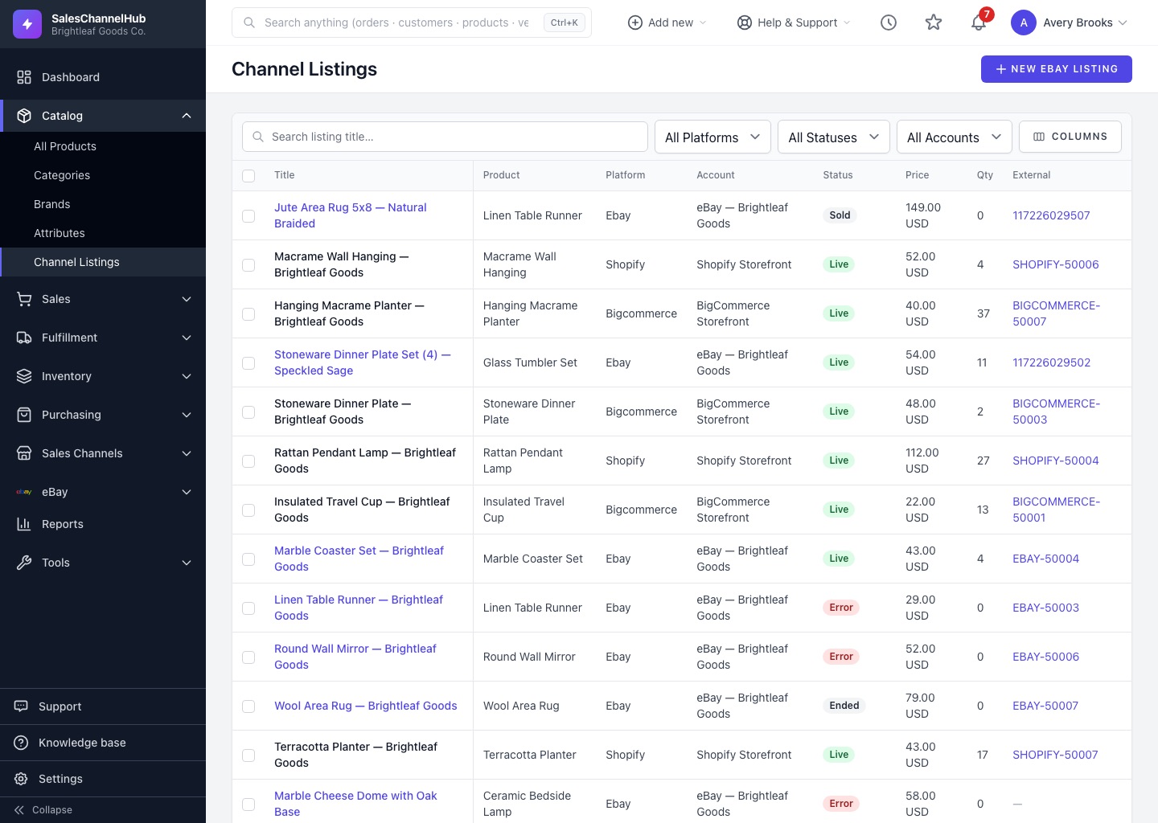The image size is (1158, 823).
Task: Click the Dashboard grid icon
Action: [x=24, y=77]
